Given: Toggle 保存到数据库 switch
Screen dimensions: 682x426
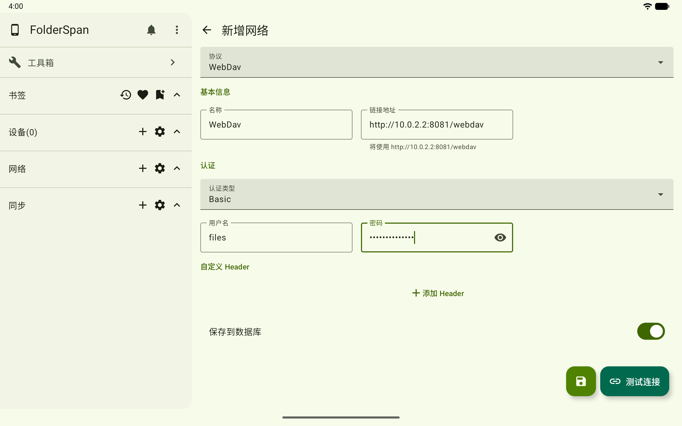Looking at the screenshot, I should [x=651, y=331].
